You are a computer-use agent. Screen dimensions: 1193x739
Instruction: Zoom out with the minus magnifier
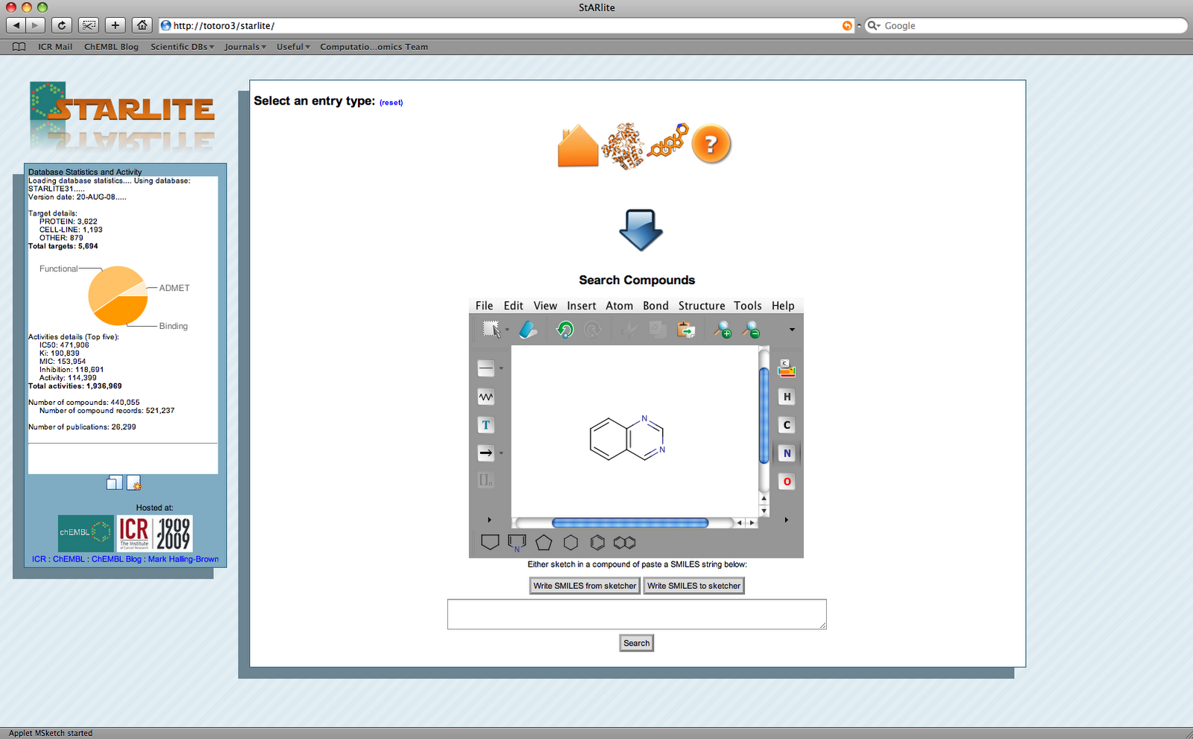point(751,329)
